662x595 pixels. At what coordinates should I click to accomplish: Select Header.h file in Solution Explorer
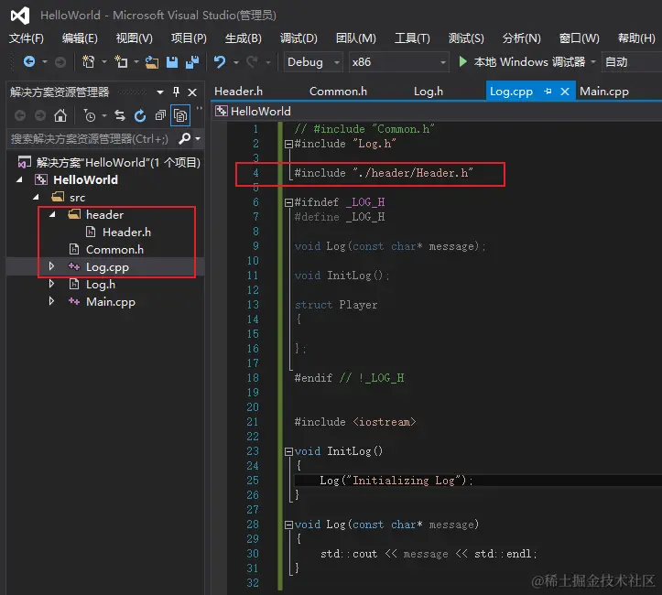point(126,233)
